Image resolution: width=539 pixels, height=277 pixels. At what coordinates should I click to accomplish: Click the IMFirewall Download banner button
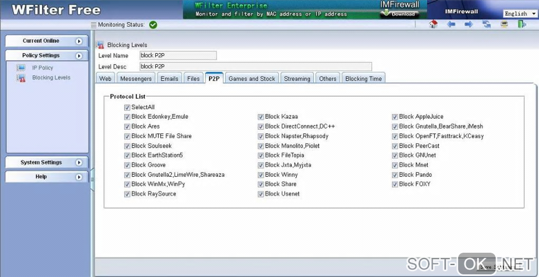(399, 14)
